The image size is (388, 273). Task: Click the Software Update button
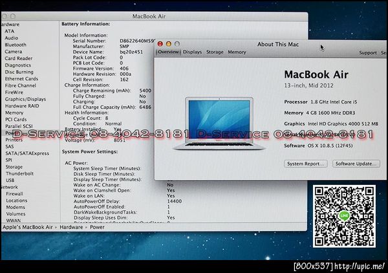click(x=356, y=164)
